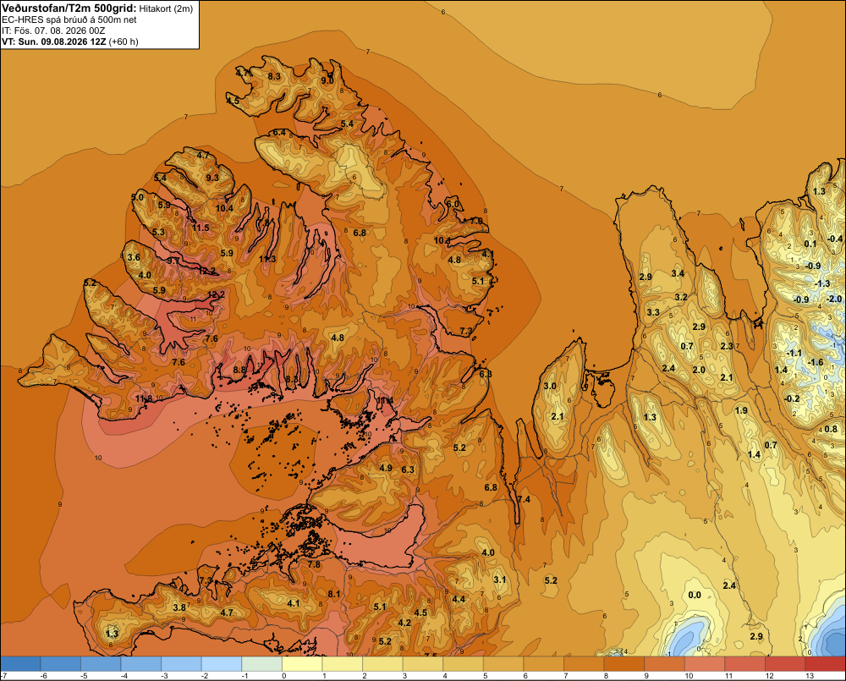This screenshot has width=846, height=681.
Task: Click the 11.5 temperature value
Action: coord(201,228)
